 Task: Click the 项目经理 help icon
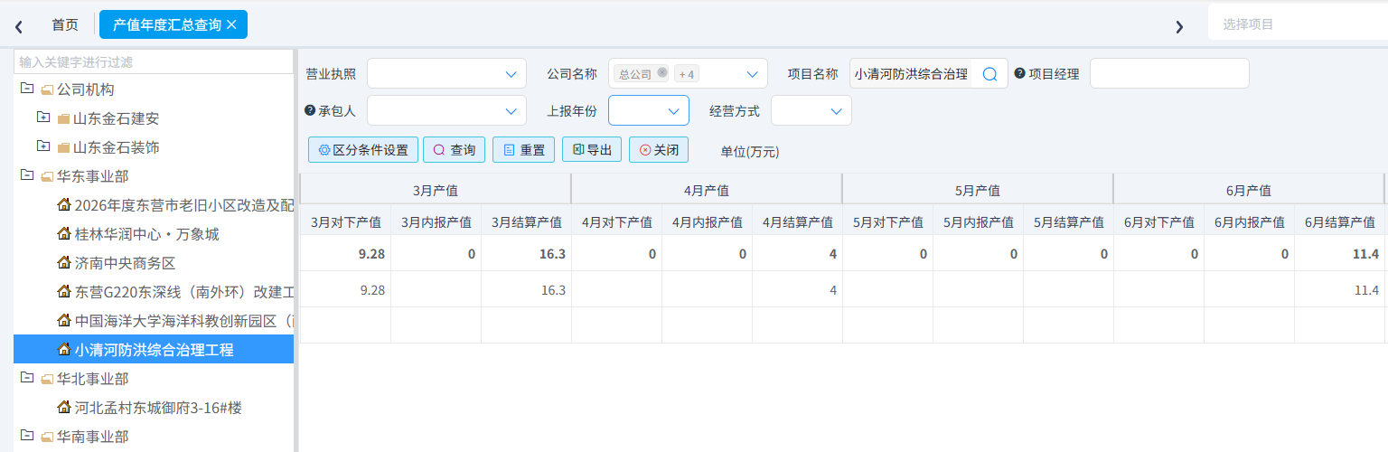coord(1020,73)
